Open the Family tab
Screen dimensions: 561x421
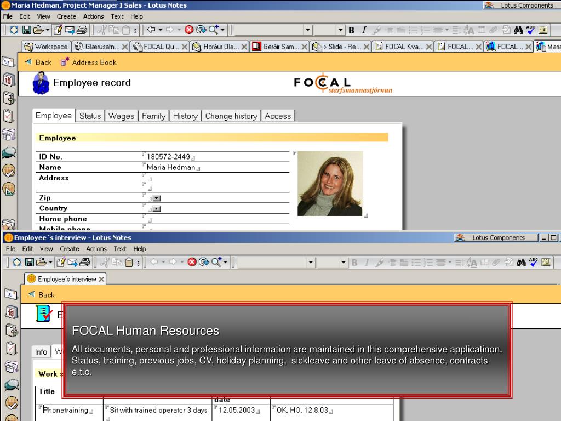pyautogui.click(x=153, y=116)
